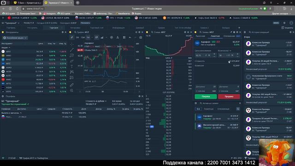The image size is (295, 166).
Task: Switch chart timeframe to 5M
Action: click(x=77, y=37)
